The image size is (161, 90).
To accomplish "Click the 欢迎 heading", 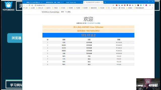I will click(88, 19).
